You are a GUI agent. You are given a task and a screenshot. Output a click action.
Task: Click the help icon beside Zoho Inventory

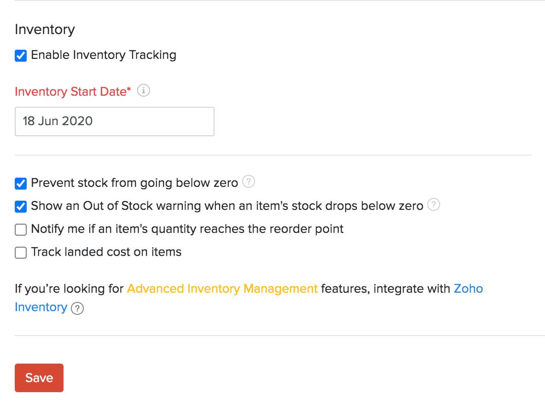point(77,308)
